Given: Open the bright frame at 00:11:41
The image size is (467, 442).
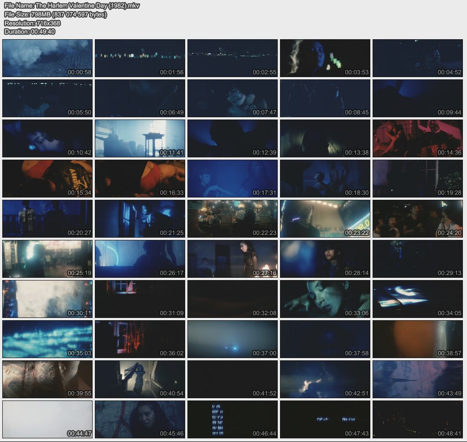Looking at the screenshot, I should click(x=140, y=139).
